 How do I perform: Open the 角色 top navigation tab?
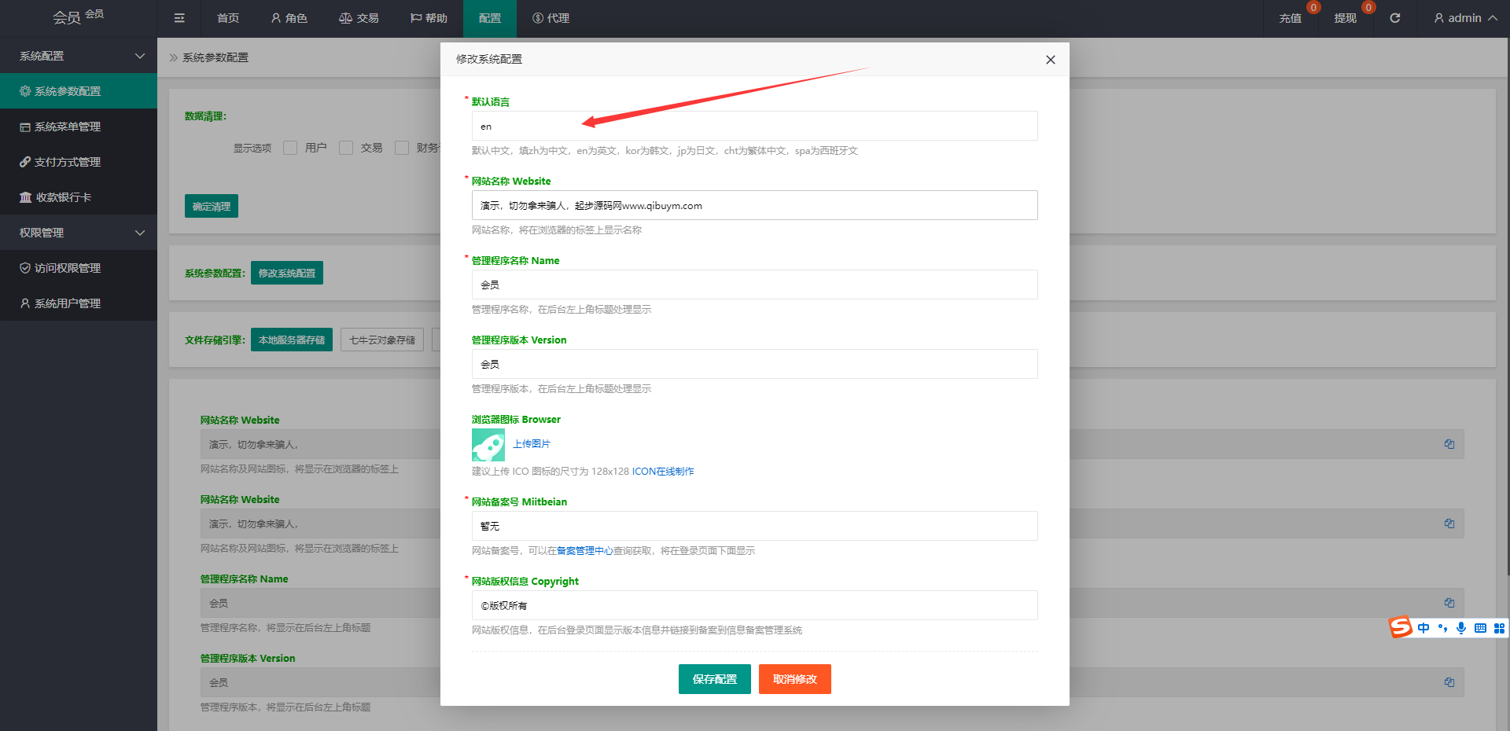click(289, 18)
